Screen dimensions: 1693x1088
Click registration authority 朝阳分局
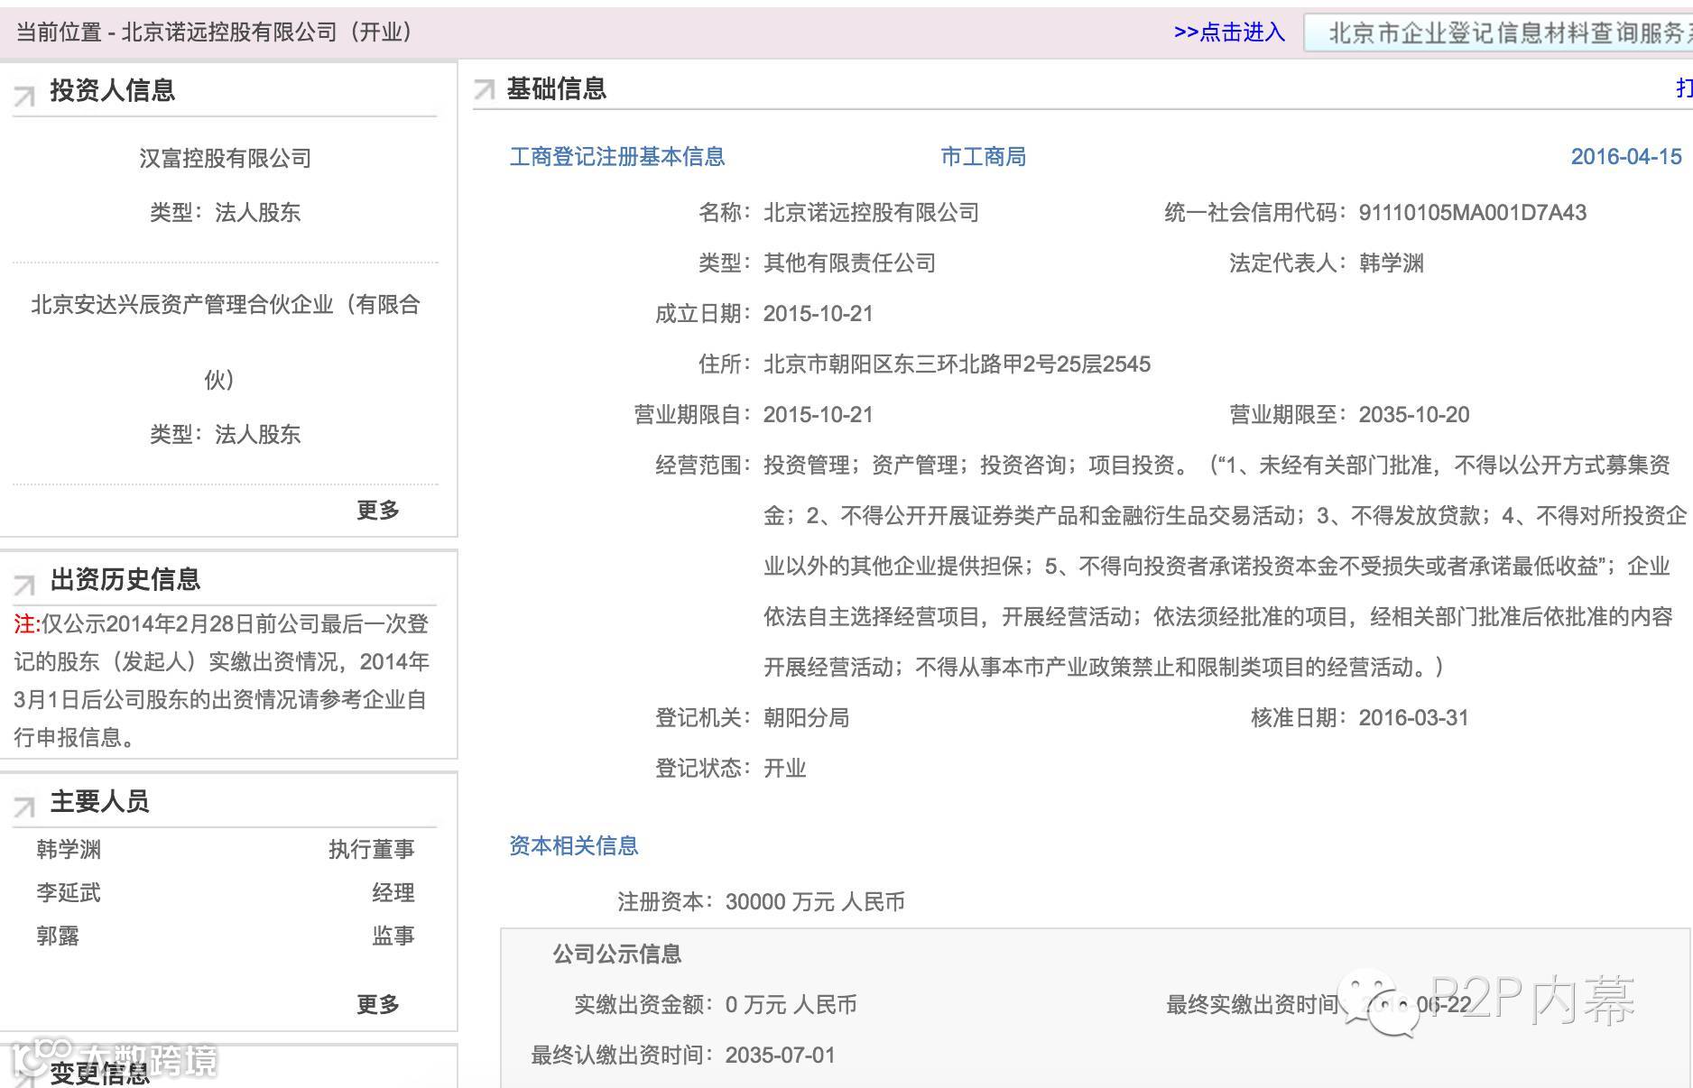click(x=806, y=718)
